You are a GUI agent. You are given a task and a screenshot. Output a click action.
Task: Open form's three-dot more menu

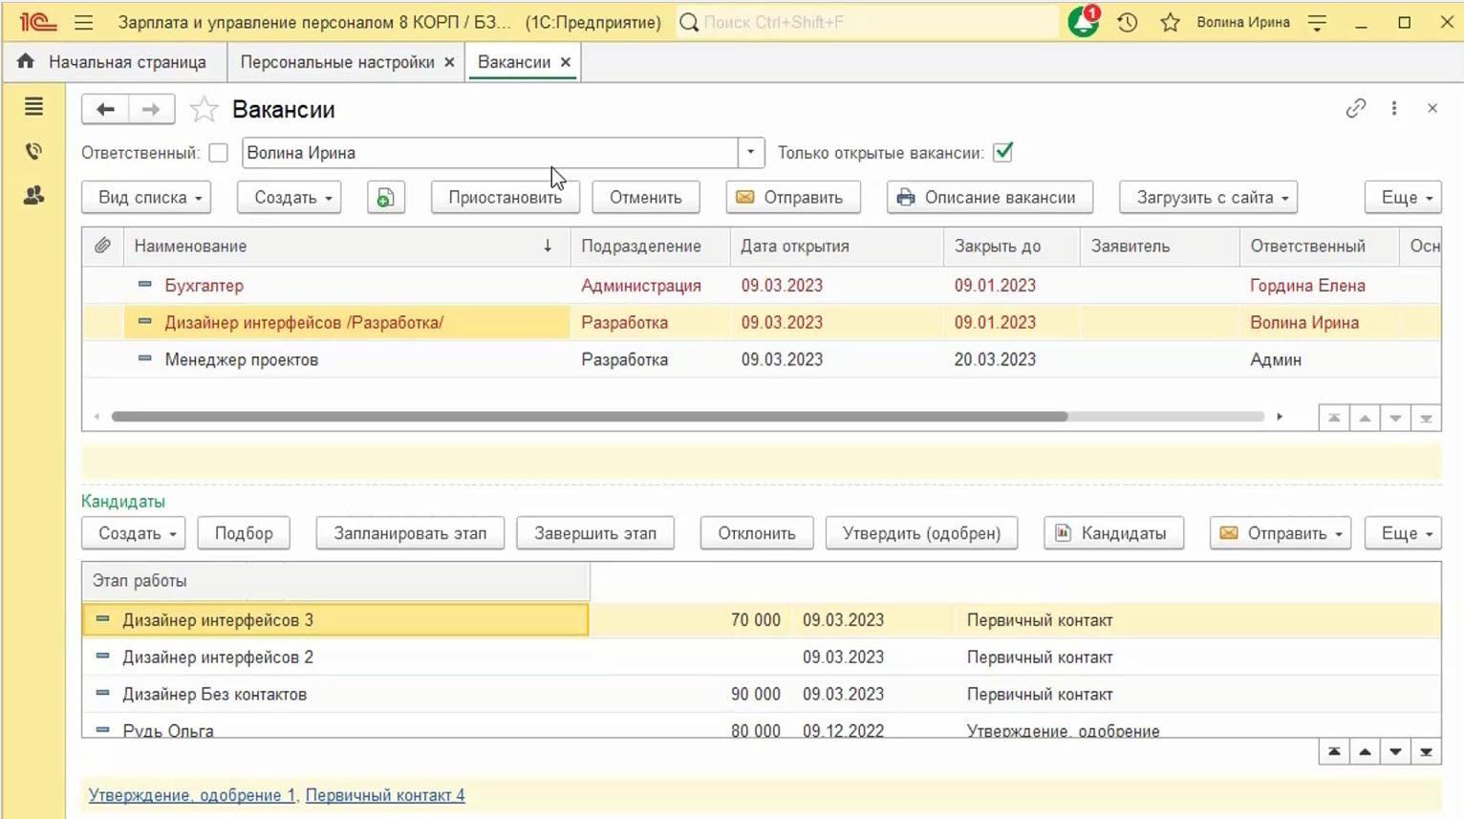1394,108
